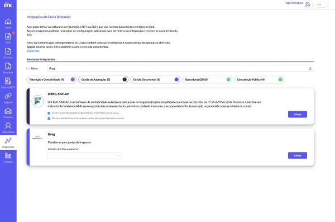
Task: Open the PT language dropdown
Action: [322, 4]
